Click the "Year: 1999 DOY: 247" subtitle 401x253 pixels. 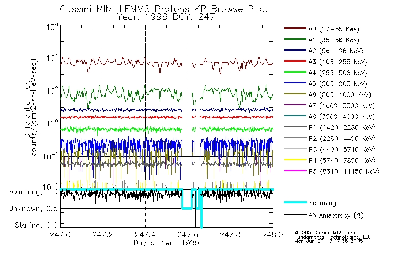[166, 17]
